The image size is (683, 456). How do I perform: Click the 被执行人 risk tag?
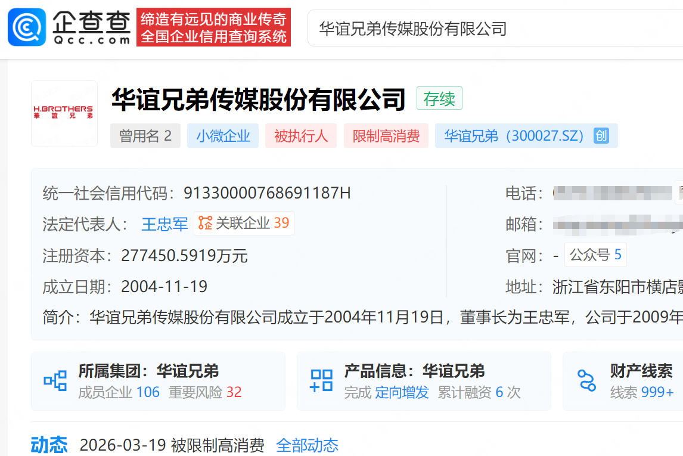(x=301, y=136)
